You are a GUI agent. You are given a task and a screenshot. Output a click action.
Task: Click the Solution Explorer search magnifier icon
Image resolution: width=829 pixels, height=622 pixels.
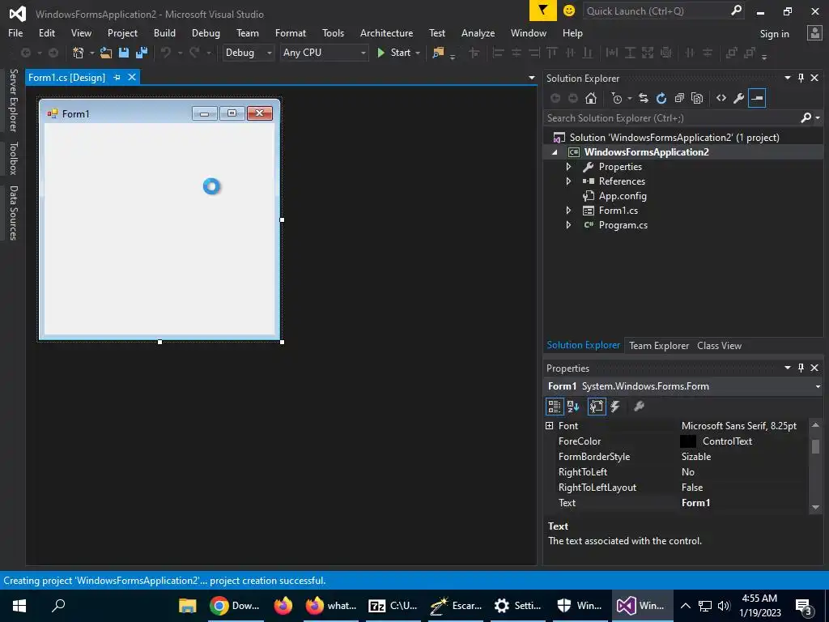click(806, 117)
